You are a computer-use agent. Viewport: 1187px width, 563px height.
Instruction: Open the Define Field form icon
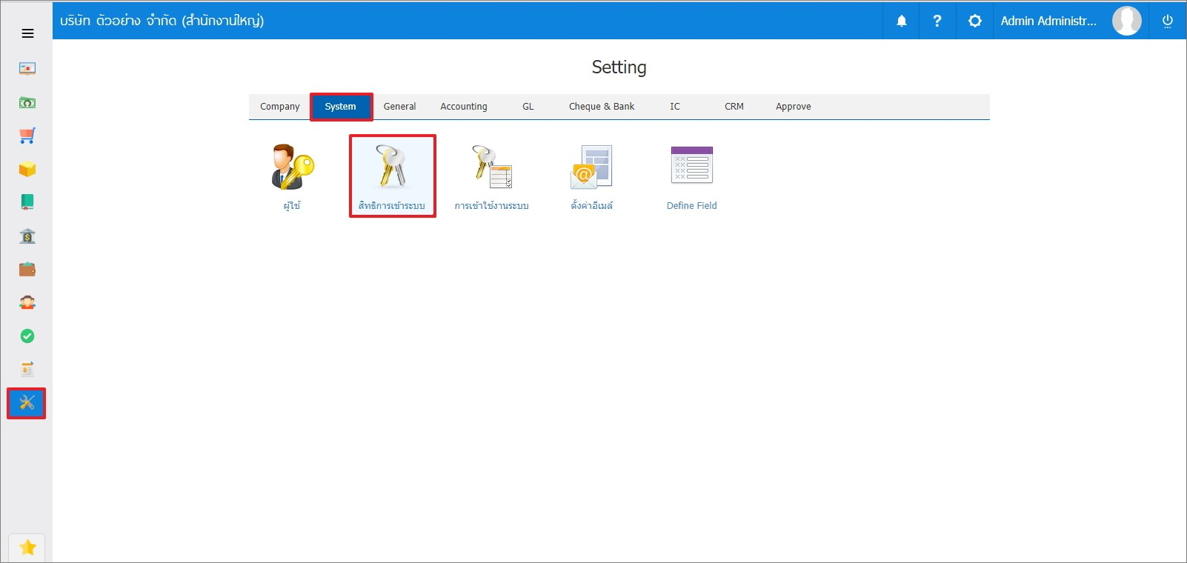click(691, 164)
